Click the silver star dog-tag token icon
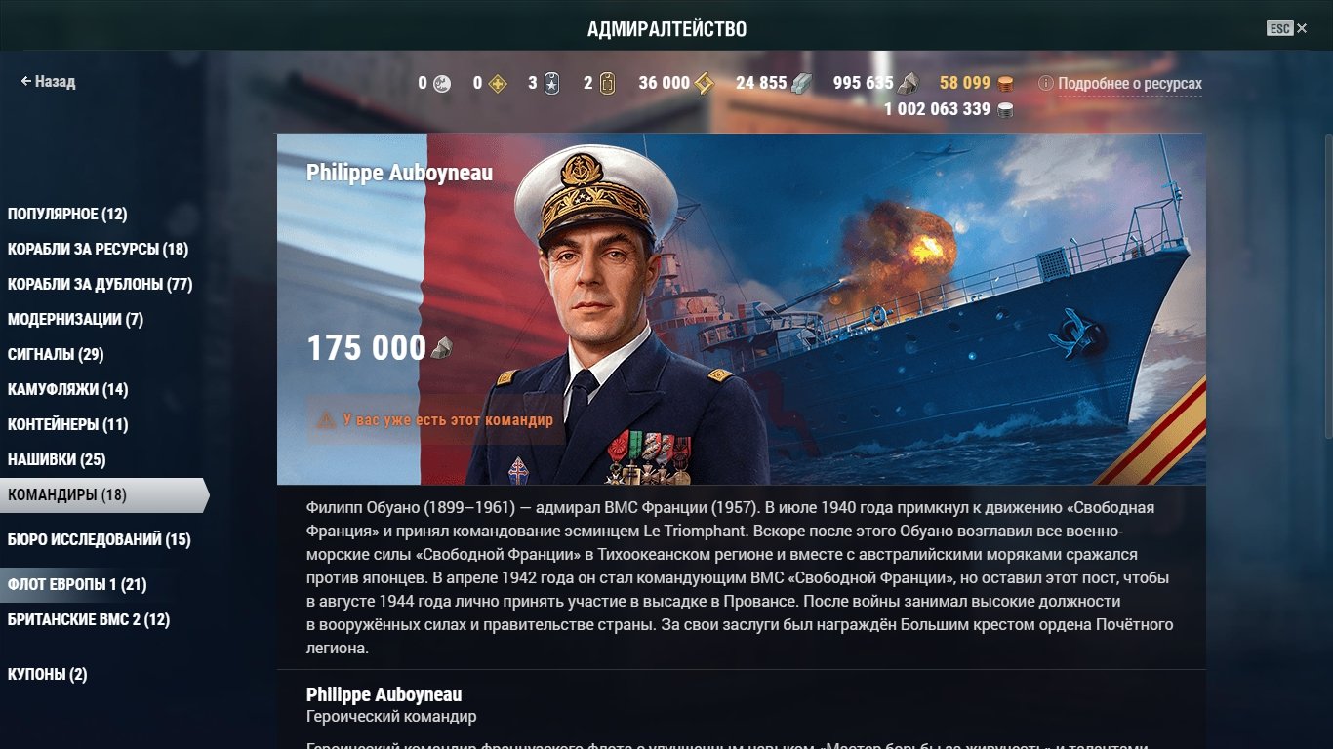Image resolution: width=1333 pixels, height=749 pixels. [x=551, y=83]
